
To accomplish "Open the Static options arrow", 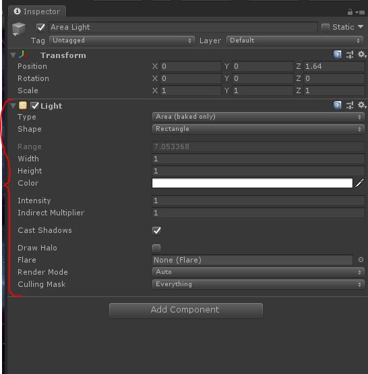I will click(x=361, y=27).
